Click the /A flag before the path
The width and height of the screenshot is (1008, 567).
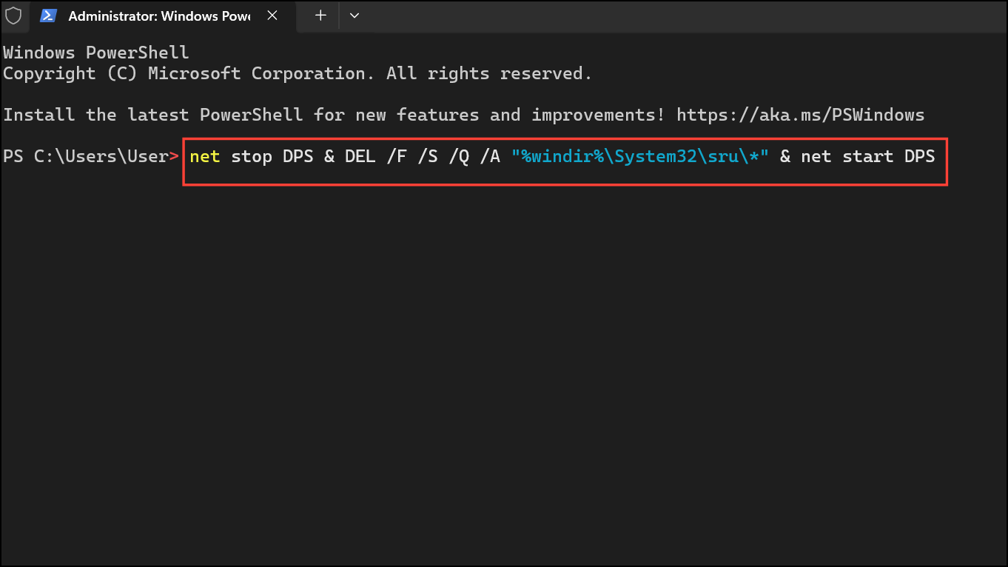click(x=490, y=157)
